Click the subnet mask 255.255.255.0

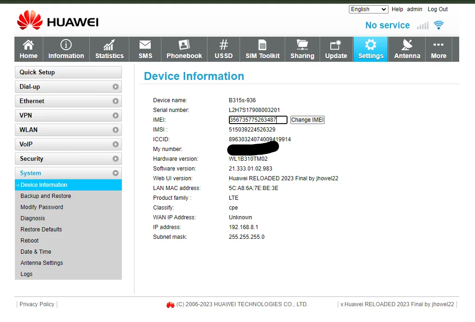pos(247,237)
